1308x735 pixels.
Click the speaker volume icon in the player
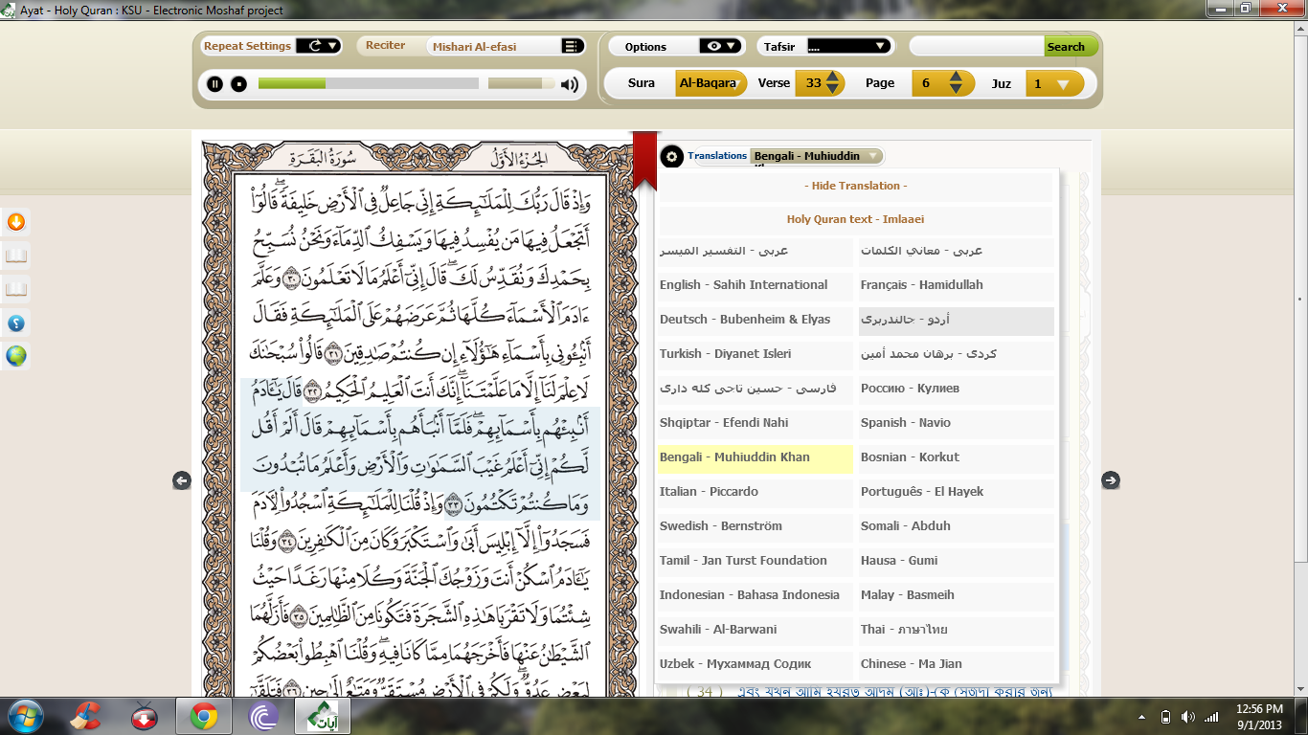[570, 84]
